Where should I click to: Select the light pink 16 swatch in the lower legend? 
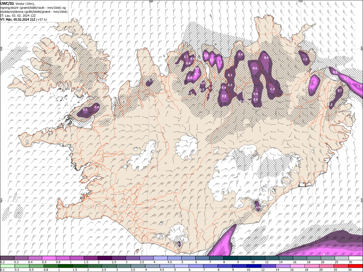click(x=297, y=266)
